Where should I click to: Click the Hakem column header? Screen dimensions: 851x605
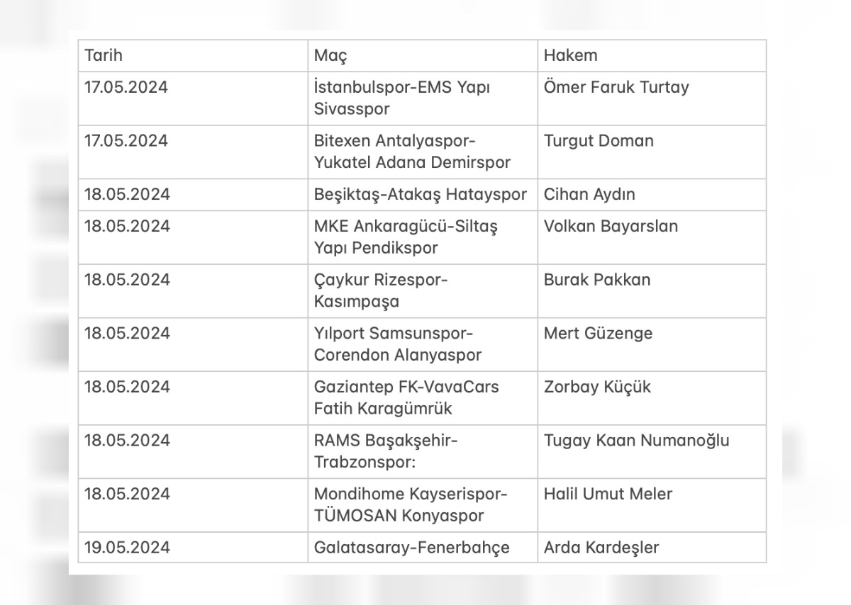point(570,55)
